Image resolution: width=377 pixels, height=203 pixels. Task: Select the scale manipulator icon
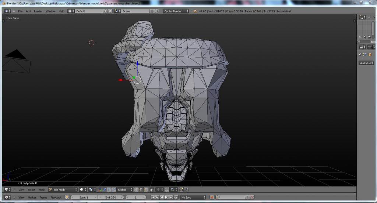pos(114,189)
